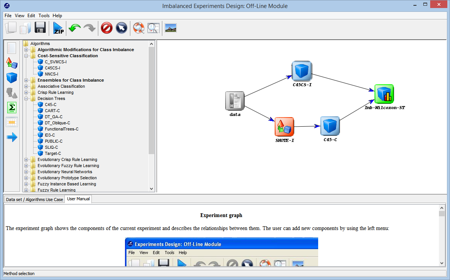This screenshot has width=450, height=280.
Task: Click the Run experiment ZIP icon
Action: (58, 28)
